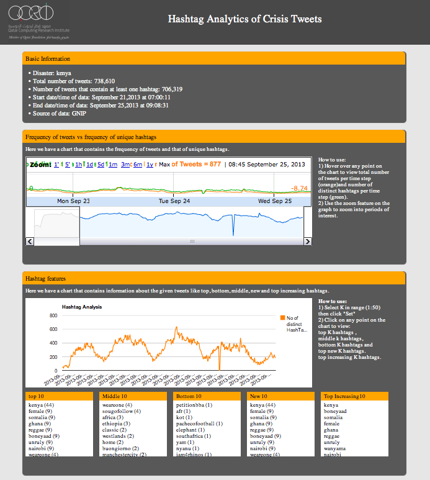Select the 3m zoom range

125,165
